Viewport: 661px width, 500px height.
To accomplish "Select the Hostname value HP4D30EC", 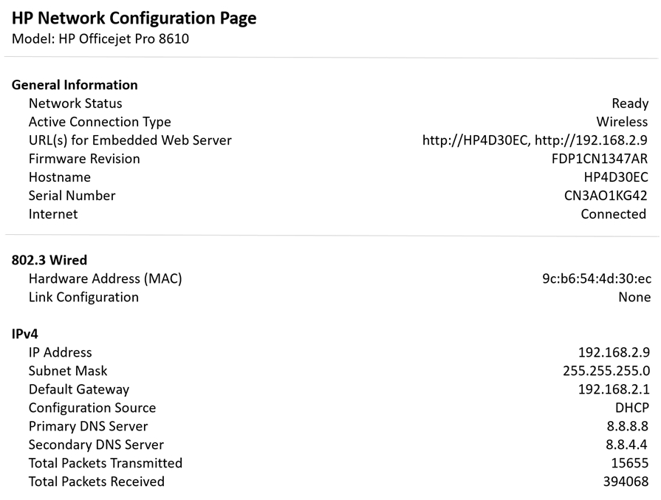I will point(616,177).
